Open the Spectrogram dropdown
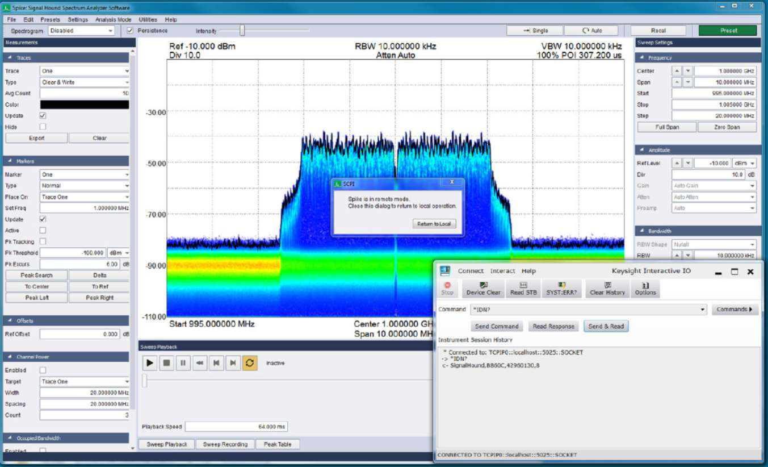 (81, 31)
